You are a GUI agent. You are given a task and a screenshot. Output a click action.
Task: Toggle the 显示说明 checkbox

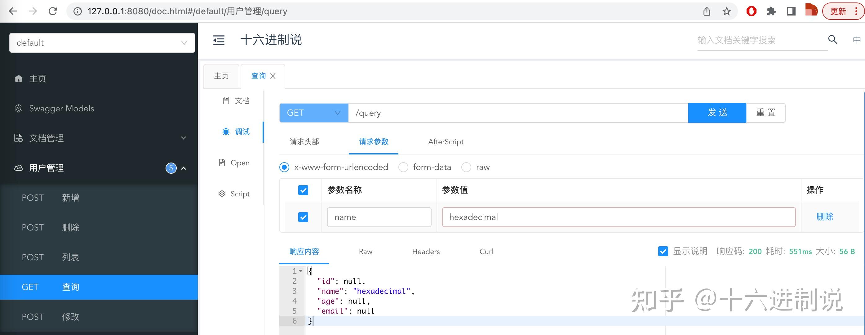(663, 251)
